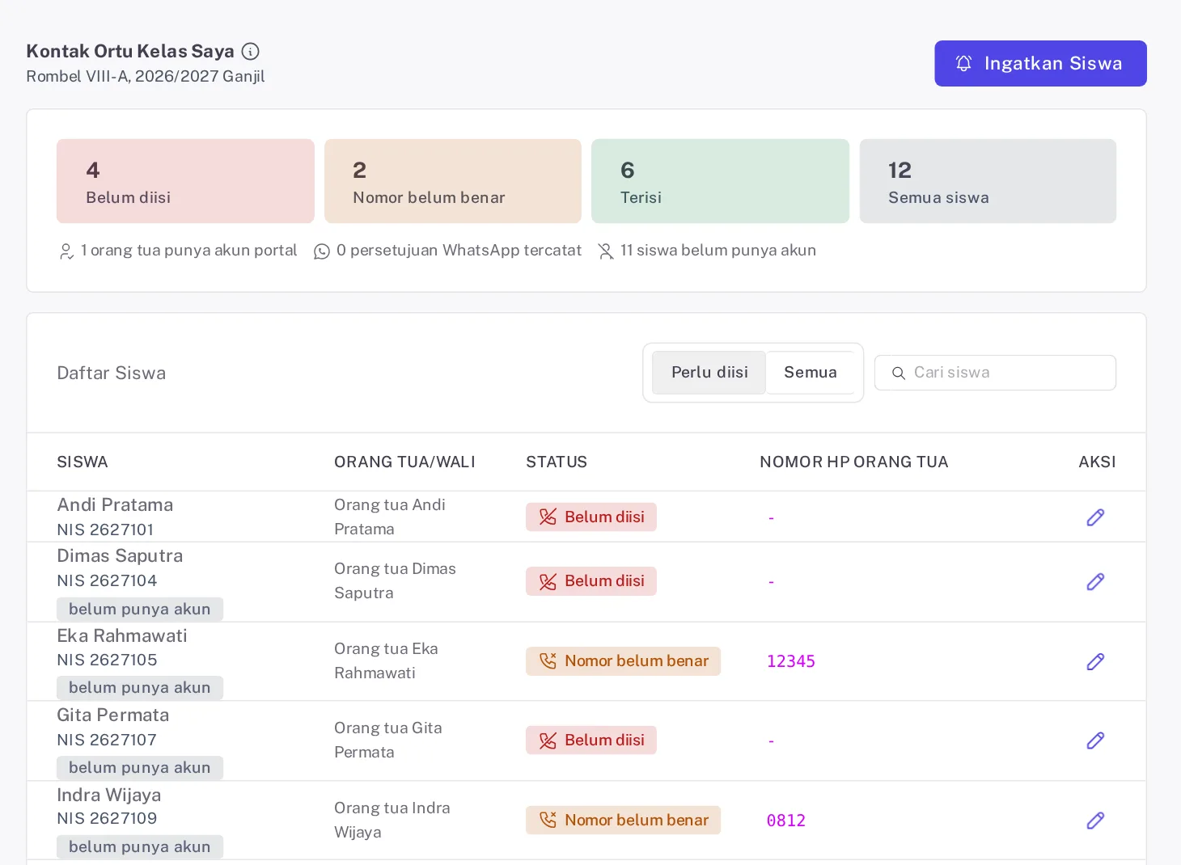Screen dimensions: 1181x865
Task: Click the Ingatkan Siswa button
Action: (1040, 63)
